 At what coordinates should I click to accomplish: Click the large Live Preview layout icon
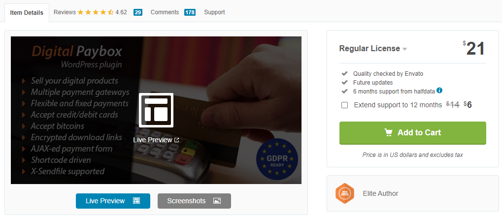tap(156, 110)
